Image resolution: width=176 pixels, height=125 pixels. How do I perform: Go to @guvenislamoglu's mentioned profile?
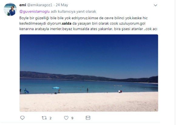(x=35, y=11)
